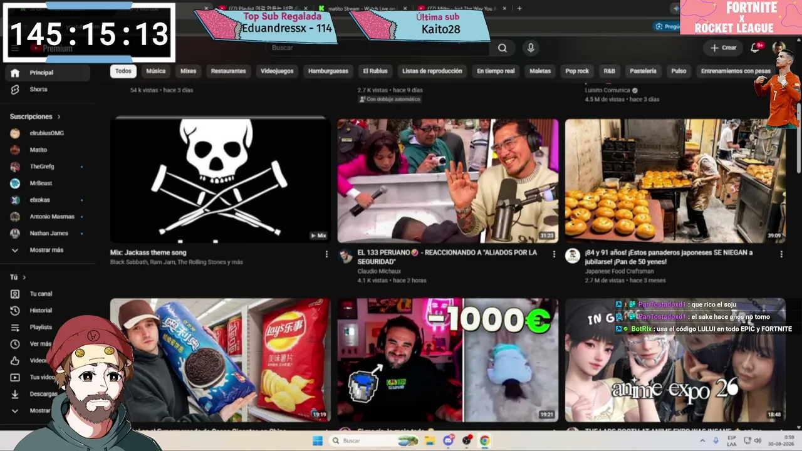Open the liked videos thumbs-up icon

point(15,361)
